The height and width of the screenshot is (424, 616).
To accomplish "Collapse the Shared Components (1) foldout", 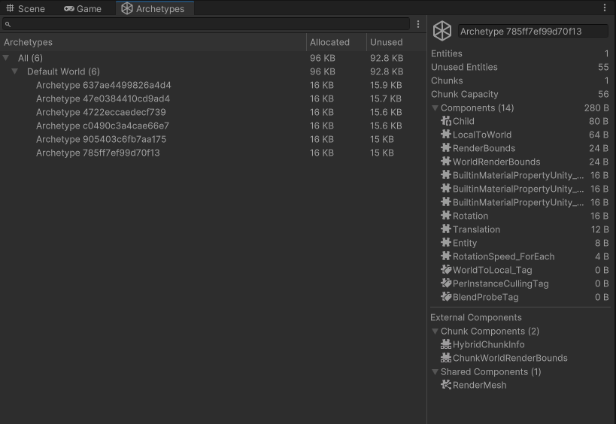I will [x=435, y=372].
